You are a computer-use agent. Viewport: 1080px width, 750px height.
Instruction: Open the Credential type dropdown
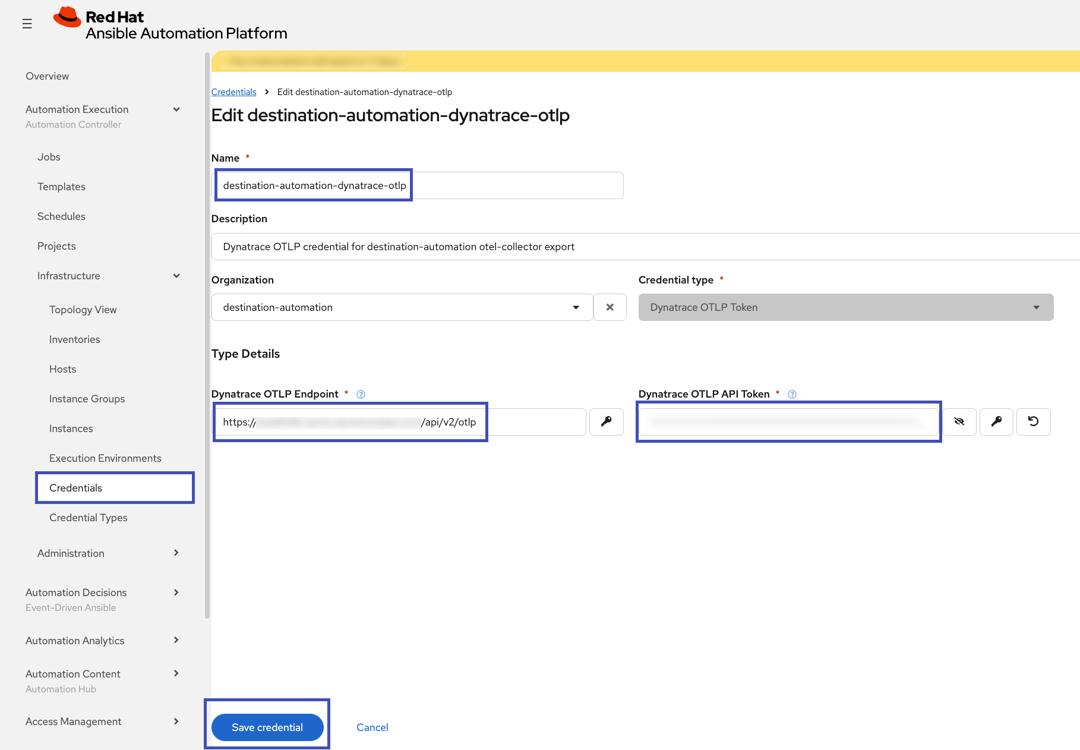1036,307
